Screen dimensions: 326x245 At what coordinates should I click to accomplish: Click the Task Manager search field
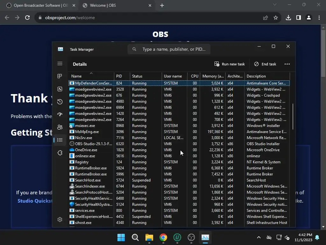tap(169, 49)
